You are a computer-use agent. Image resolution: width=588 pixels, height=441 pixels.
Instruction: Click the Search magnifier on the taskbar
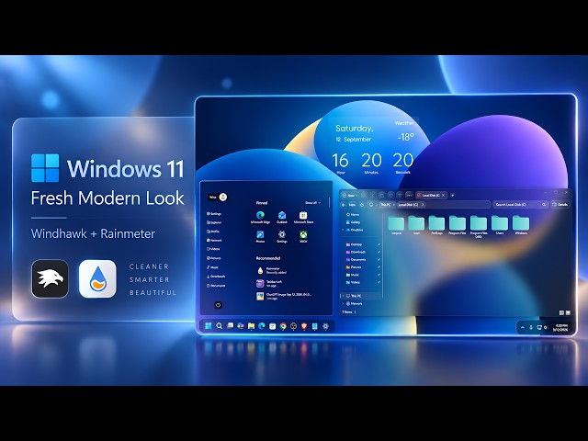pyautogui.click(x=219, y=326)
